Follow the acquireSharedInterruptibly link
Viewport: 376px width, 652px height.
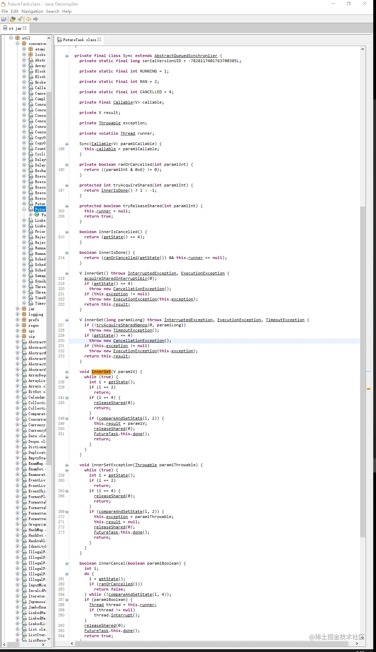tap(116, 278)
